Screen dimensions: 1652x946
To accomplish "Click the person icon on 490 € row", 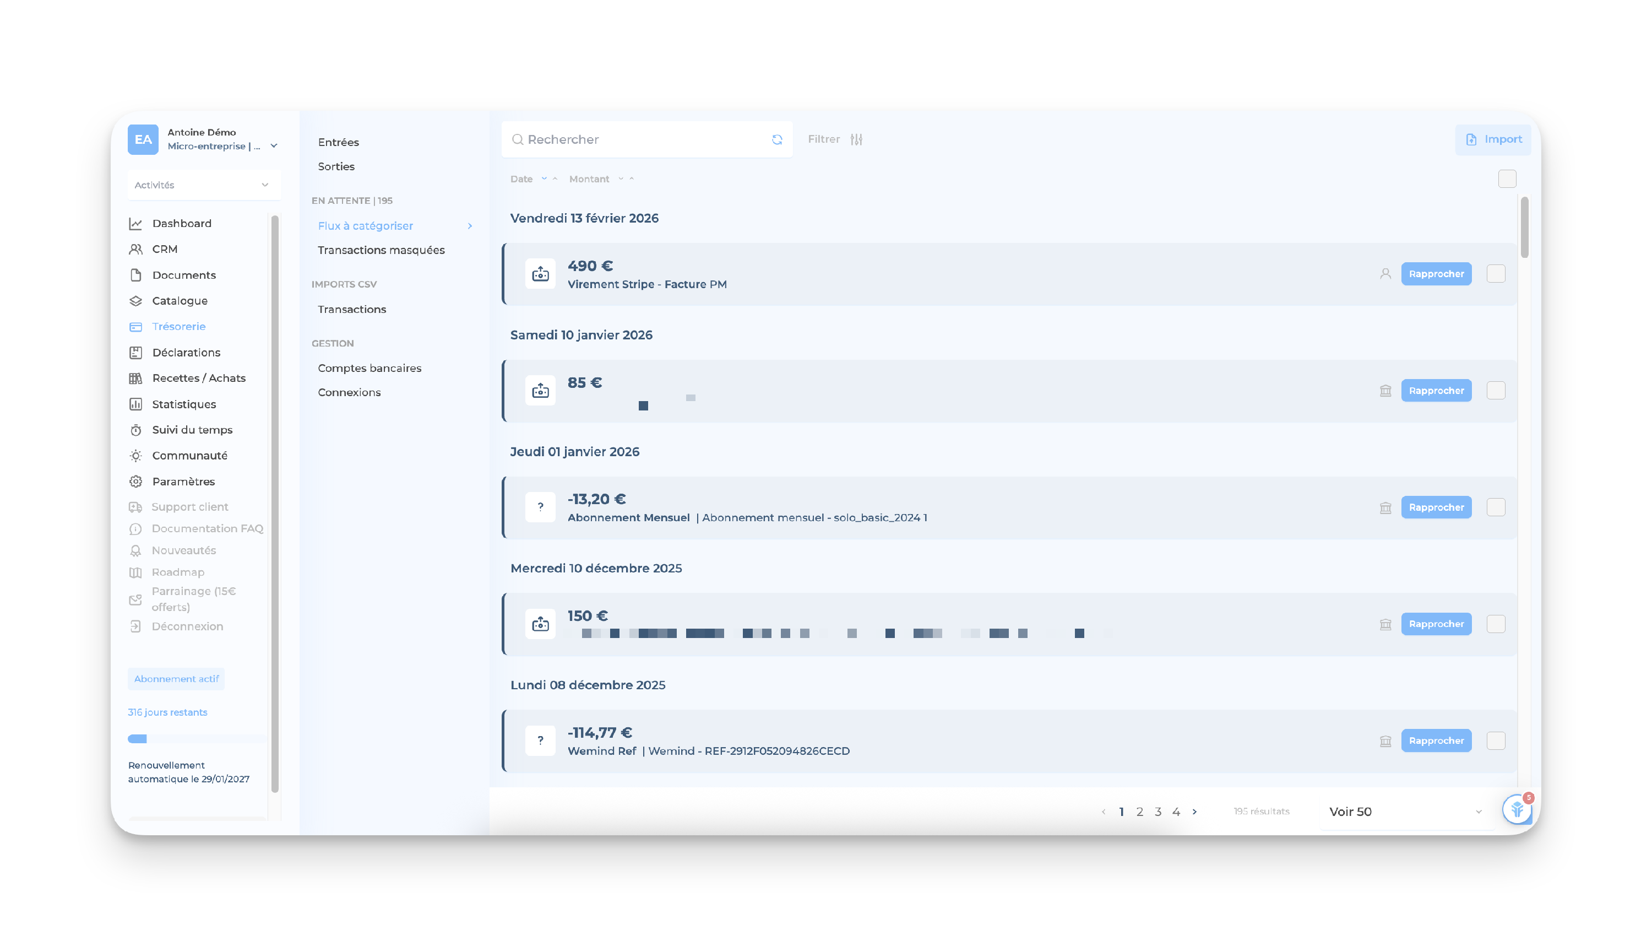I will (1385, 274).
